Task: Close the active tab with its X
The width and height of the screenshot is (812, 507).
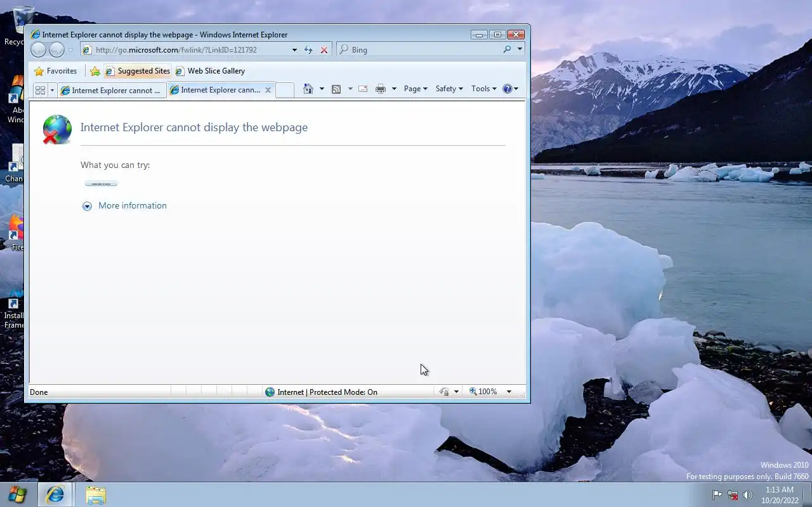Action: 268,90
